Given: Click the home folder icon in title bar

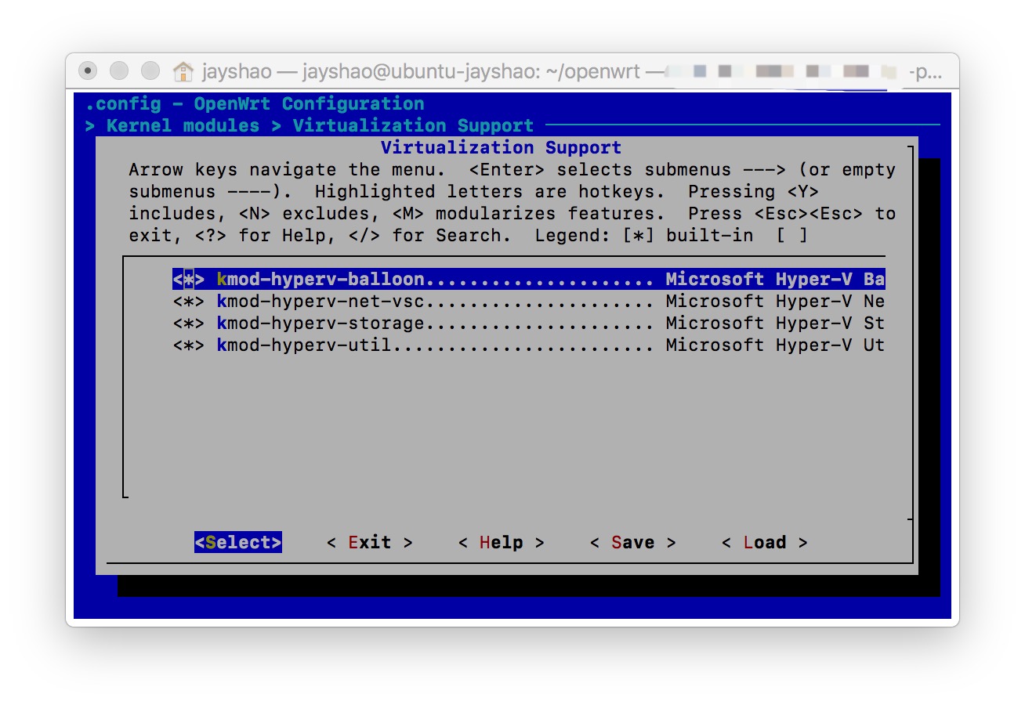Looking at the screenshot, I should (x=183, y=71).
